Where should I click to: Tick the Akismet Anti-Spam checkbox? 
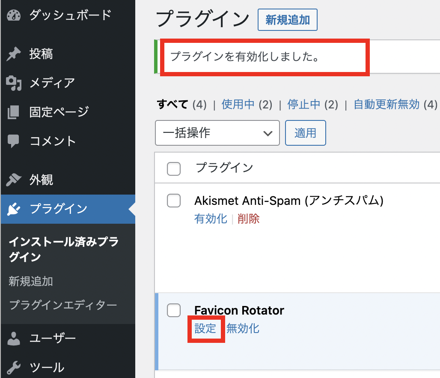(174, 201)
